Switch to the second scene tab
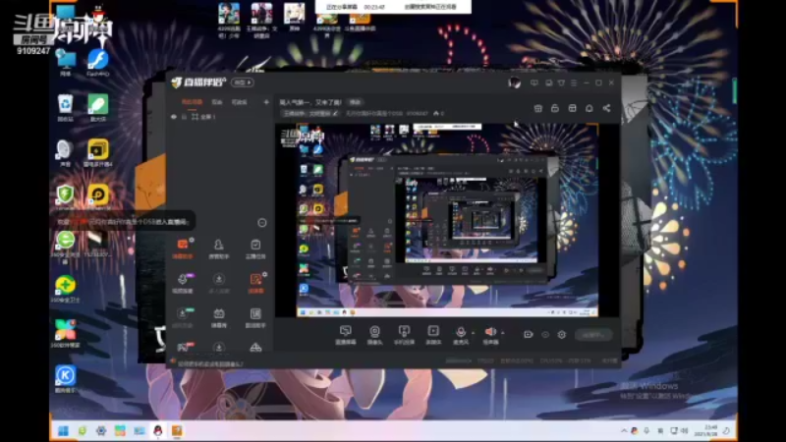786x442 pixels. coord(216,102)
